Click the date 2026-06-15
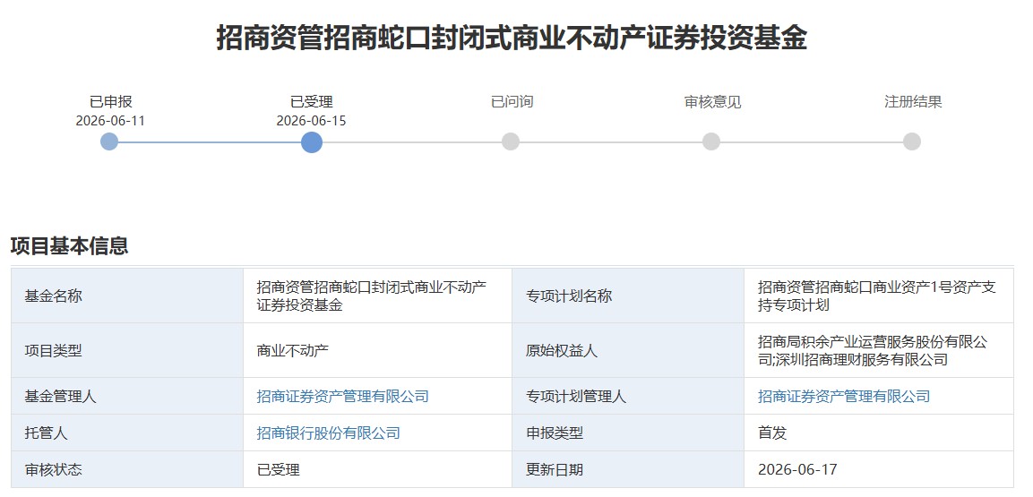 pos(312,121)
